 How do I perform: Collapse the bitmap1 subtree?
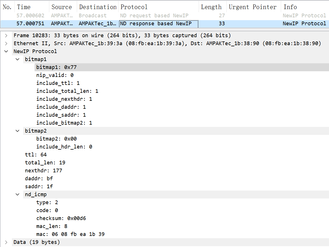(x=18, y=59)
